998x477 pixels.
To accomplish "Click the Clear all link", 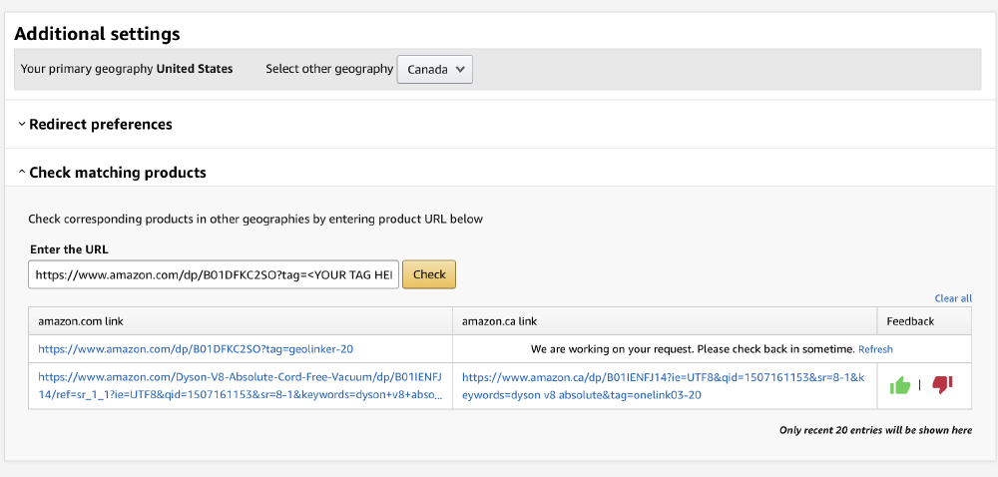I will [952, 298].
